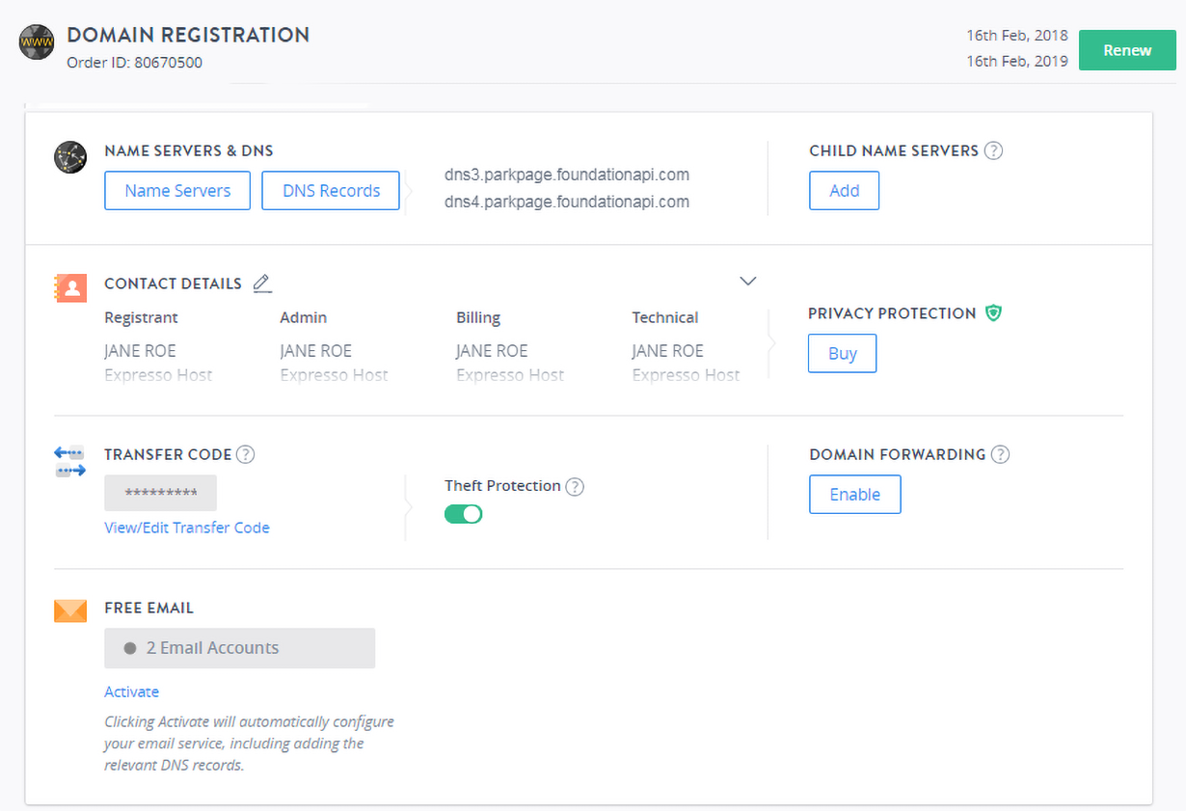Viewport: 1186px width, 812px height.
Task: Click the pencil edit icon beside Contact Details
Action: pos(262,284)
